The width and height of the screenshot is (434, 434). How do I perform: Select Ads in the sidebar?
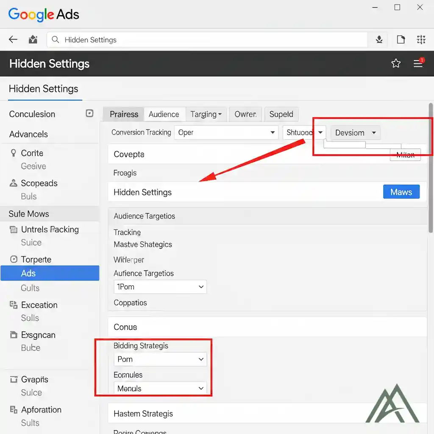[50, 273]
